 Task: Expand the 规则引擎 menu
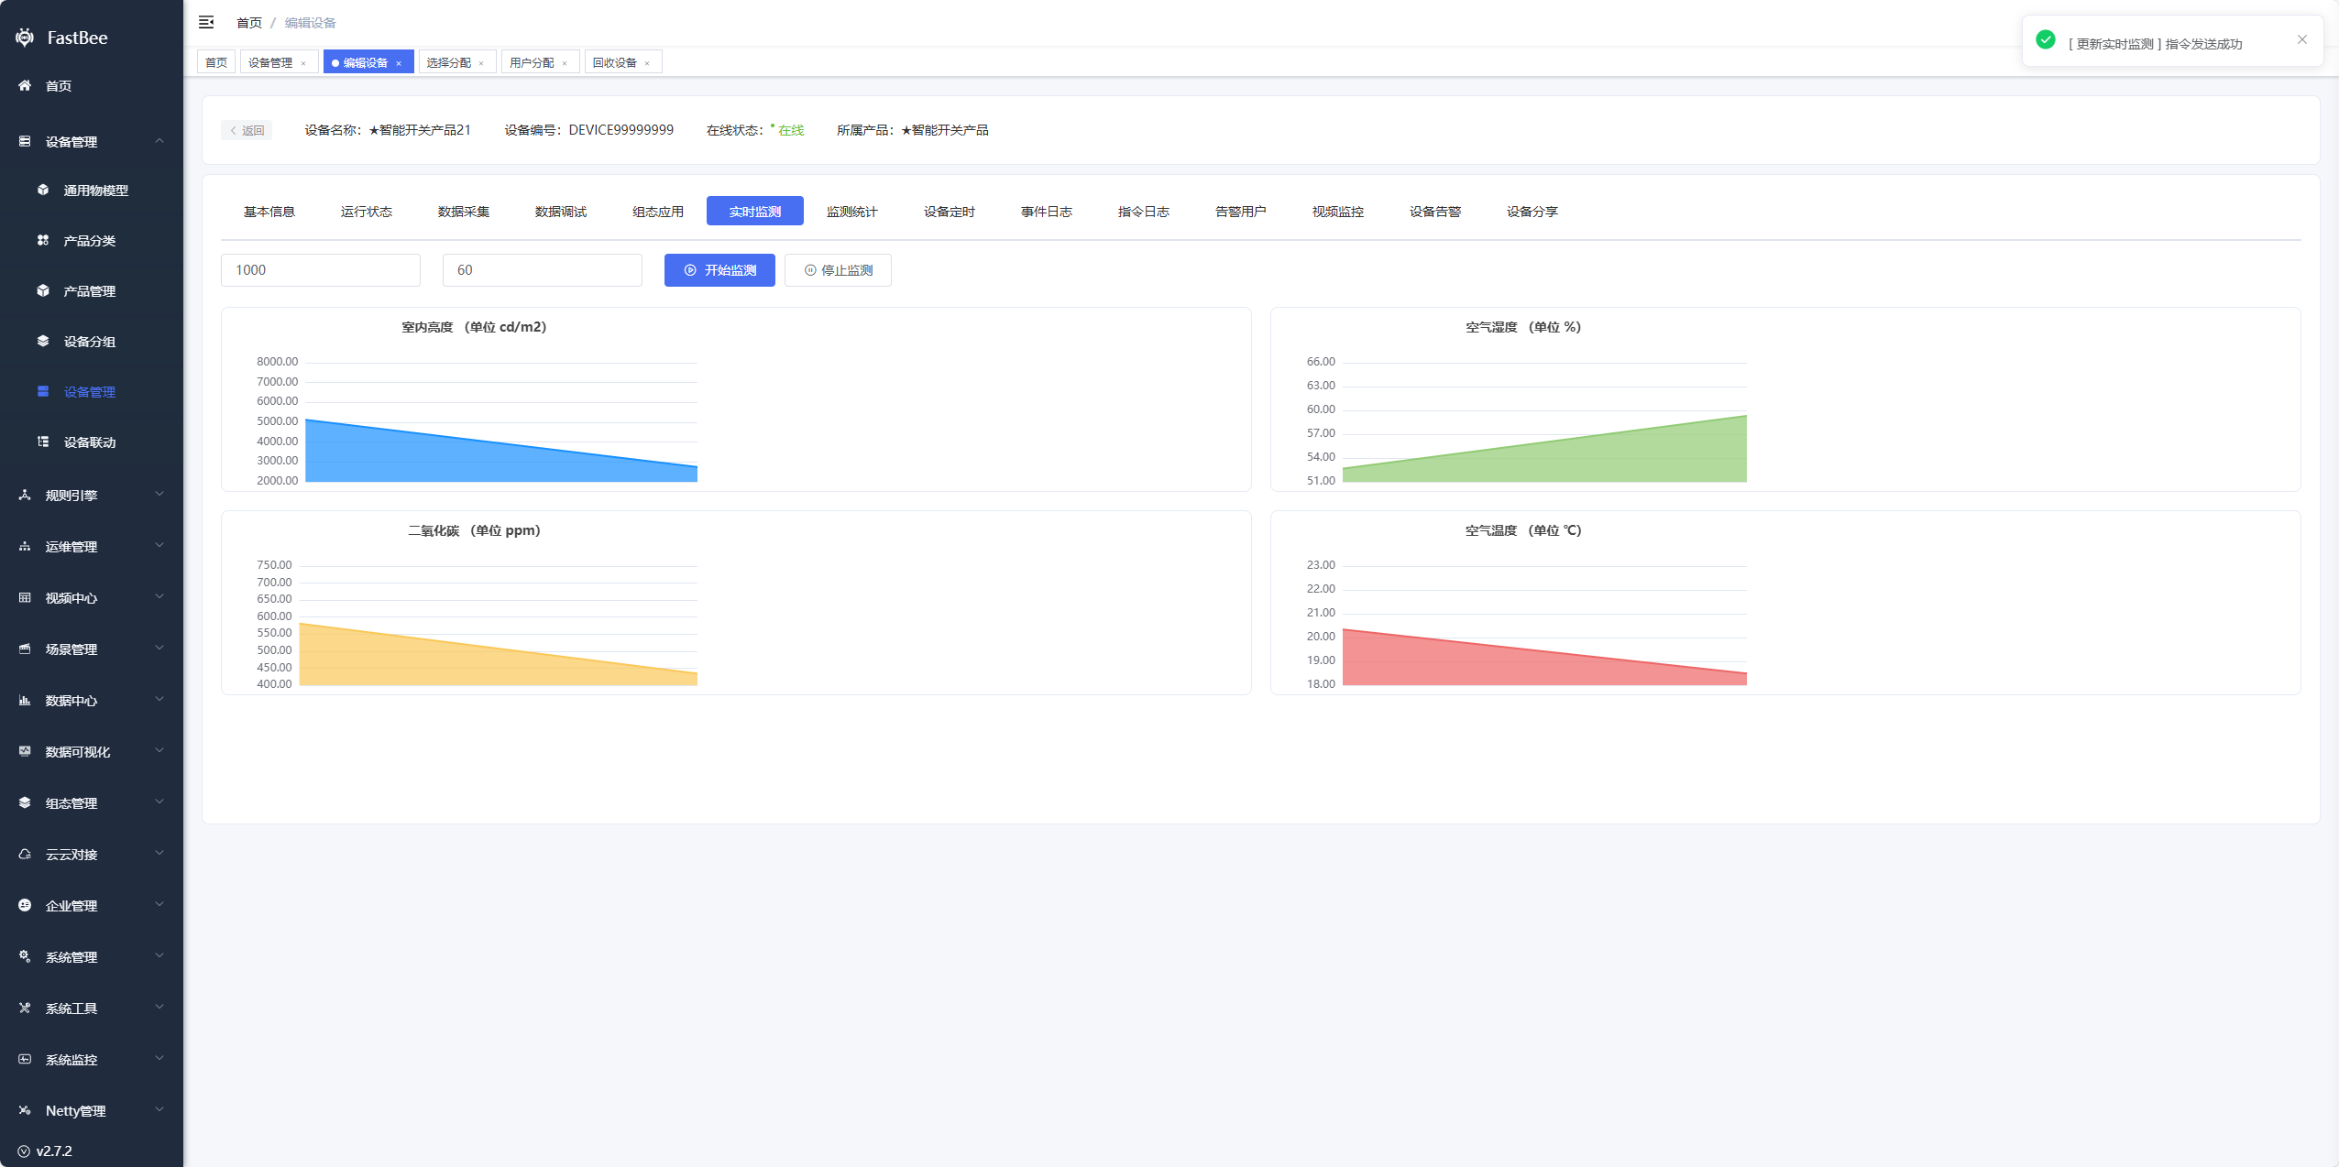[71, 496]
